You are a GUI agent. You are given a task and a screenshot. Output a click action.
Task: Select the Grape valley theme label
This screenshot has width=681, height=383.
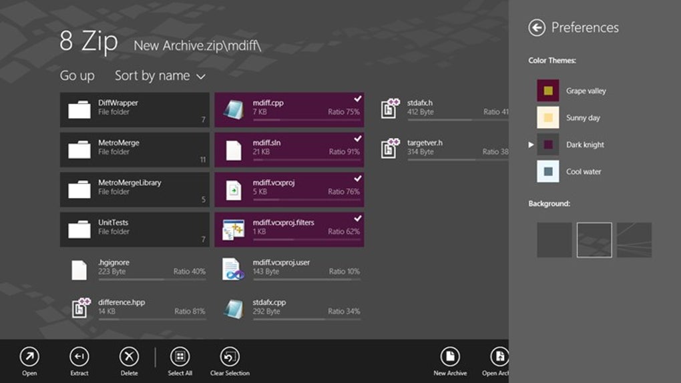pos(586,91)
